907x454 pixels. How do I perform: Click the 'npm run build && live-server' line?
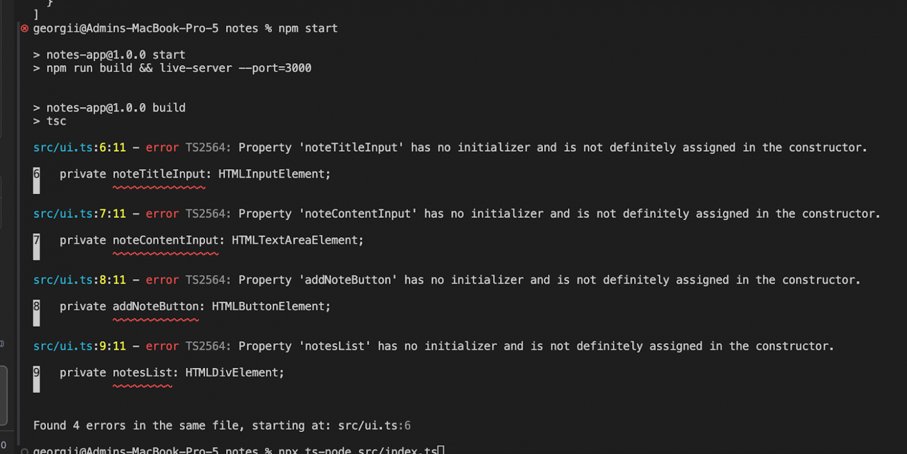click(x=179, y=68)
